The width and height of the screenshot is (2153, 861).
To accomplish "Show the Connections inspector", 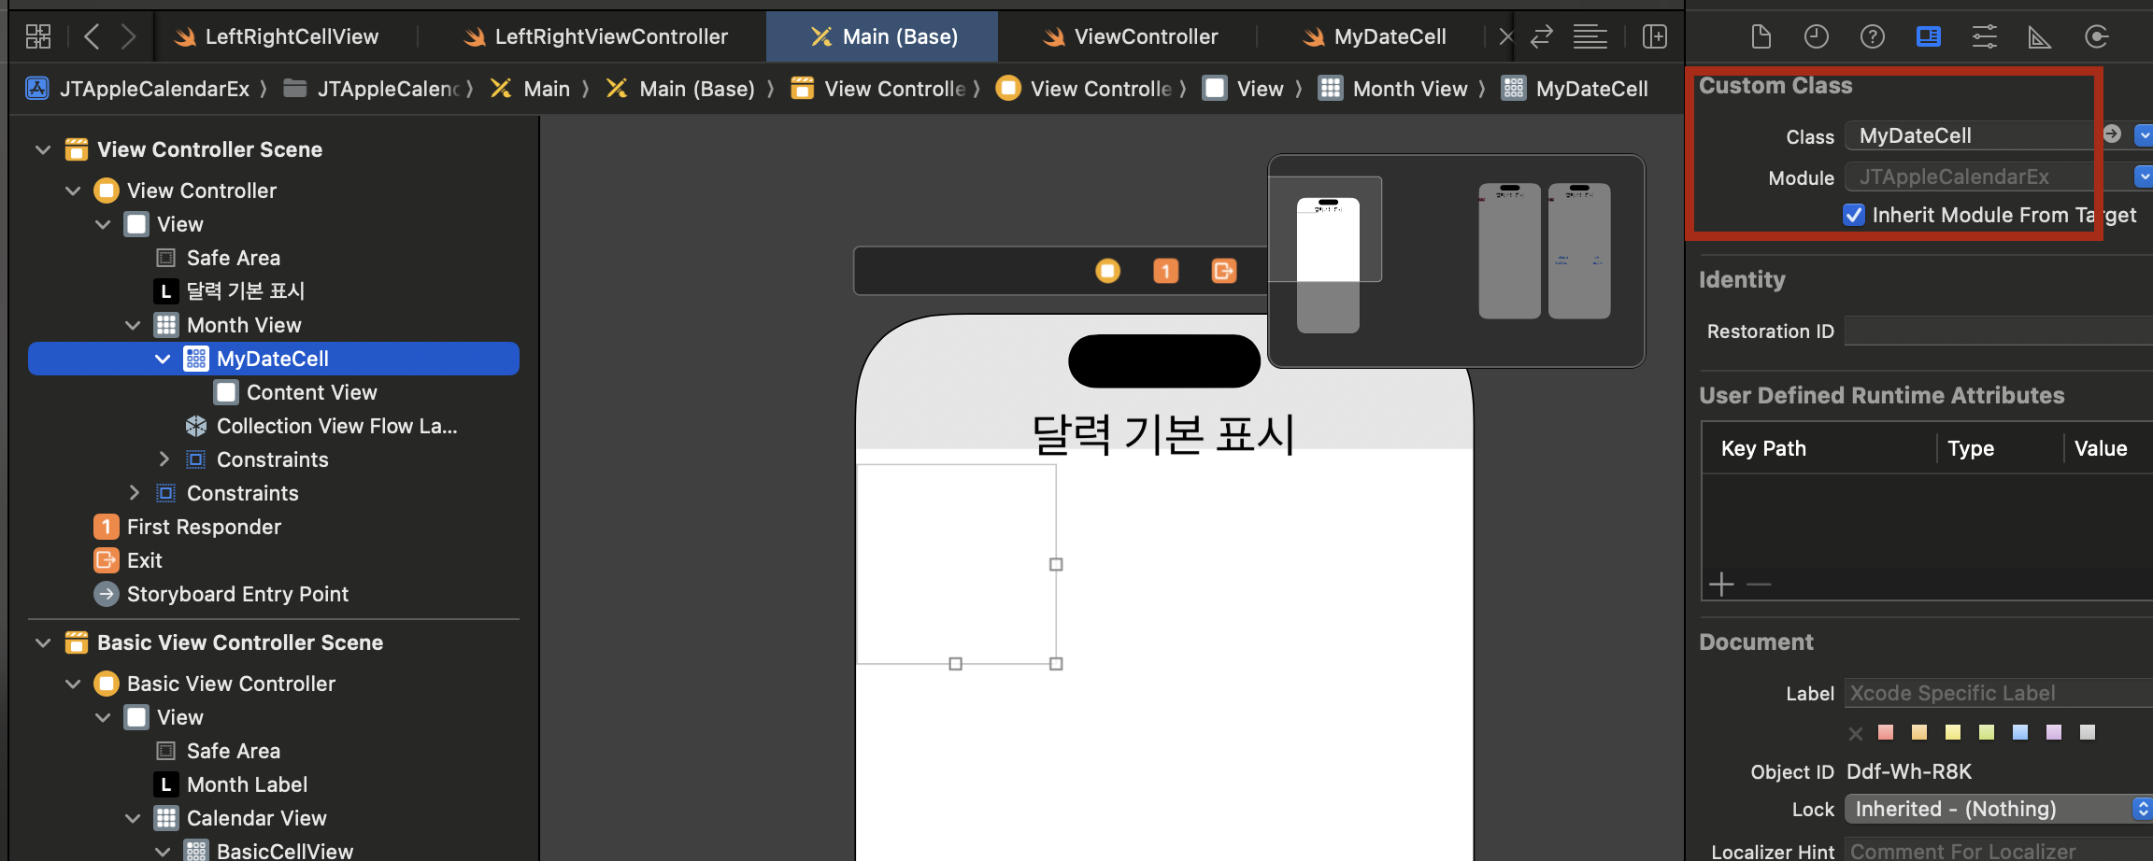I will 2096,36.
